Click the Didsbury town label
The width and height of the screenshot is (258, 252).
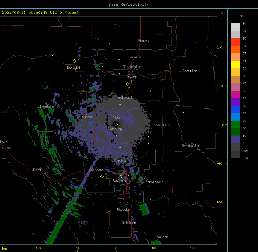coord(115,129)
